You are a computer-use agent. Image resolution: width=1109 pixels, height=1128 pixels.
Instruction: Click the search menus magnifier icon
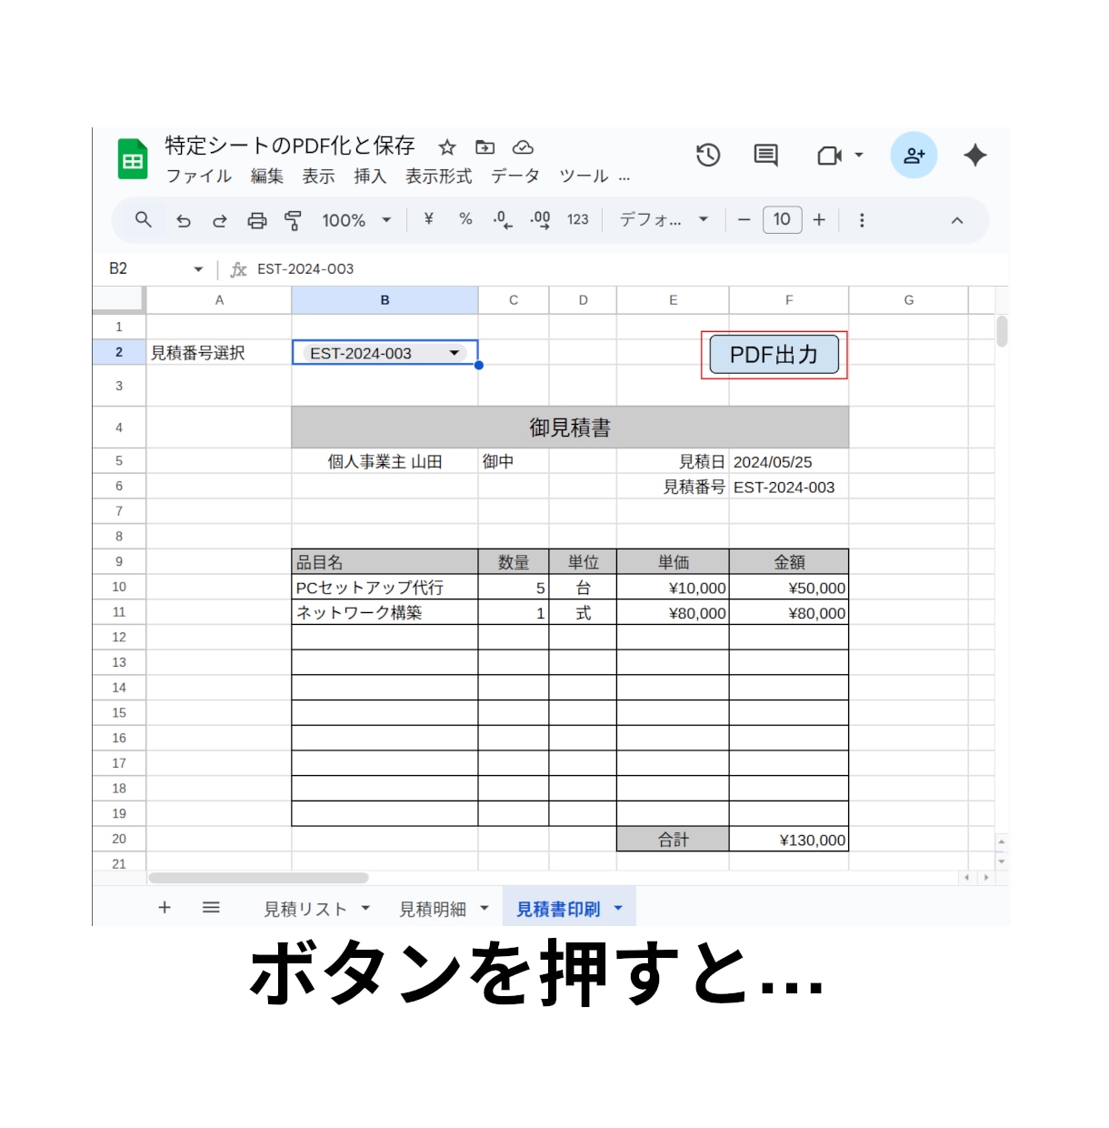[x=144, y=220]
